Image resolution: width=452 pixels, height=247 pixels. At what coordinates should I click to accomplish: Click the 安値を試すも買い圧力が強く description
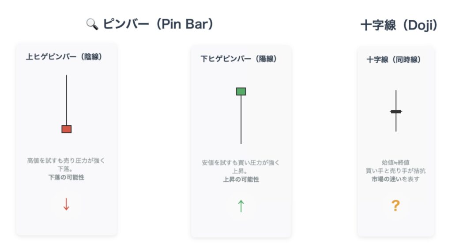[241, 163]
